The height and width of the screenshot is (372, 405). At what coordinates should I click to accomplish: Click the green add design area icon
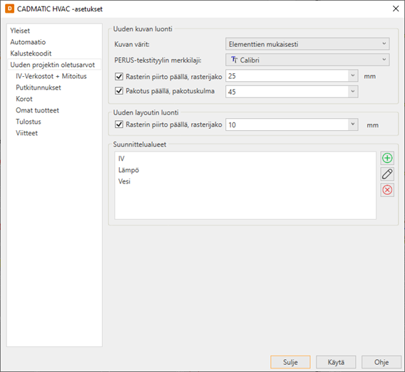[x=387, y=158]
